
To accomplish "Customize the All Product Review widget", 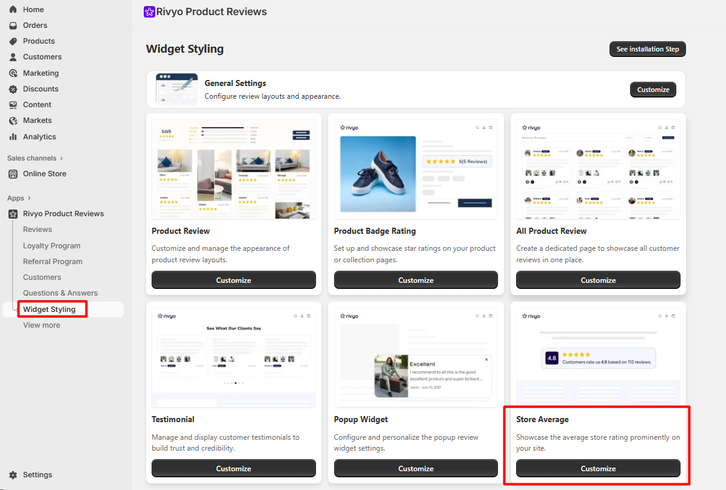I will pyautogui.click(x=598, y=280).
